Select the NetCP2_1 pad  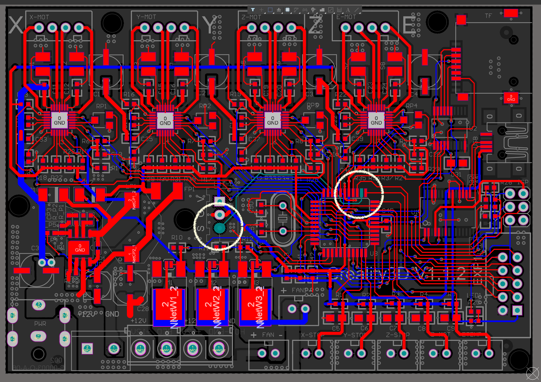point(132,254)
